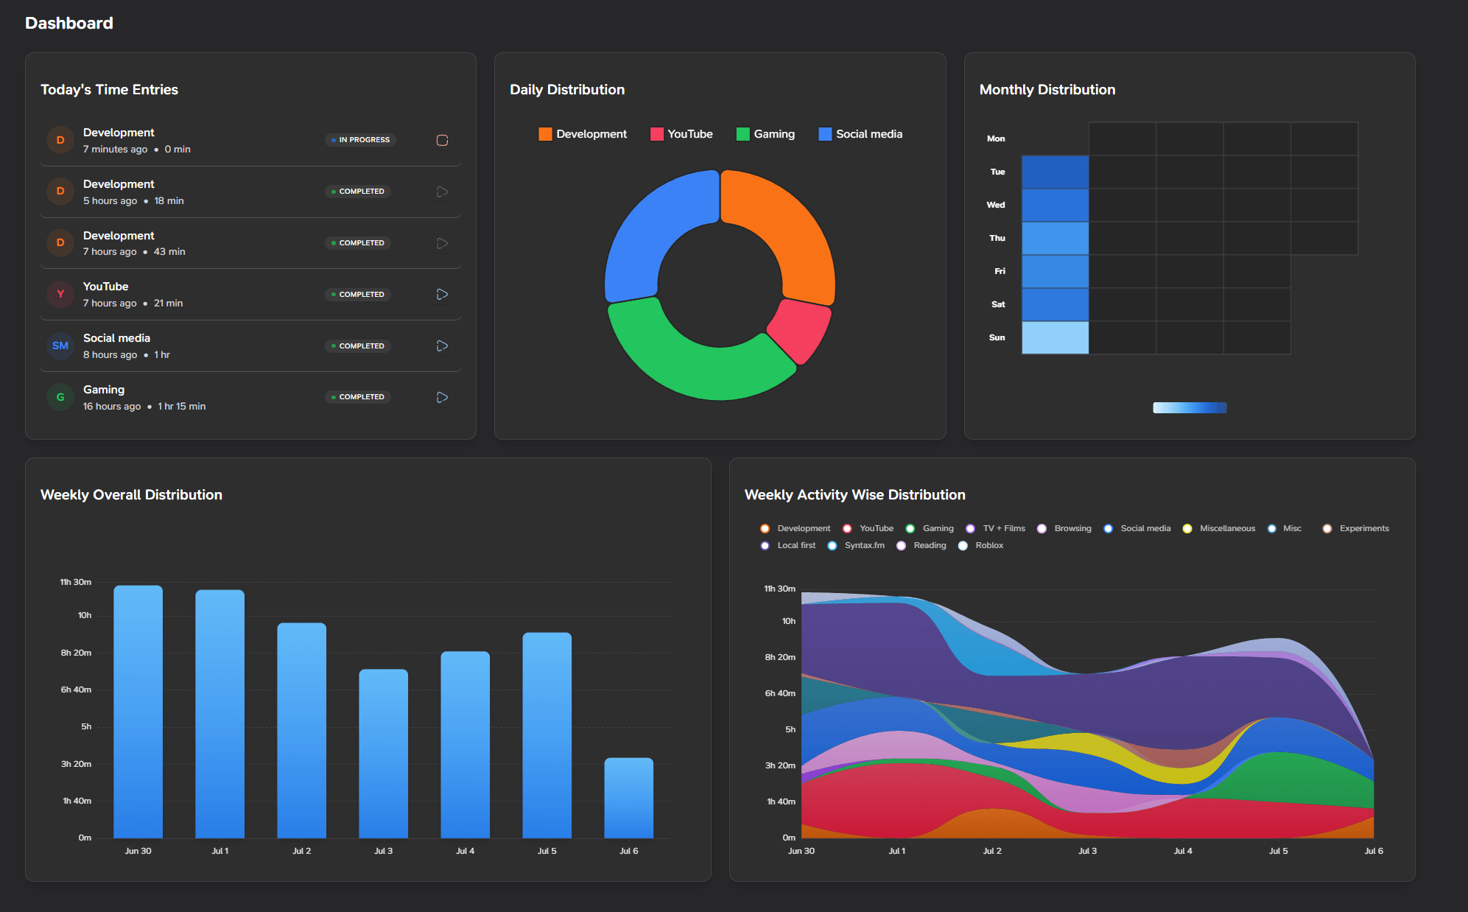Resume the Social media entry timer
Viewport: 1468px width, 912px height.
tap(442, 345)
